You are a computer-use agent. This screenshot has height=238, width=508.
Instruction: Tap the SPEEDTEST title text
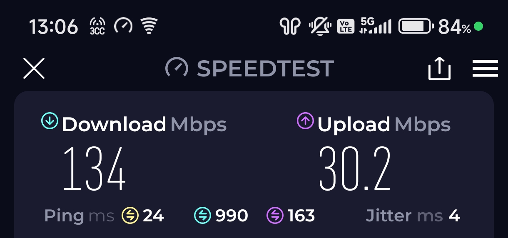(265, 68)
